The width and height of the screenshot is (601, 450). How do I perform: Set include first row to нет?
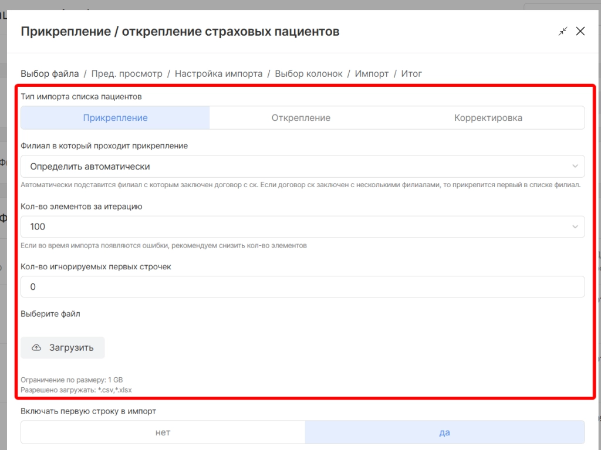(163, 432)
